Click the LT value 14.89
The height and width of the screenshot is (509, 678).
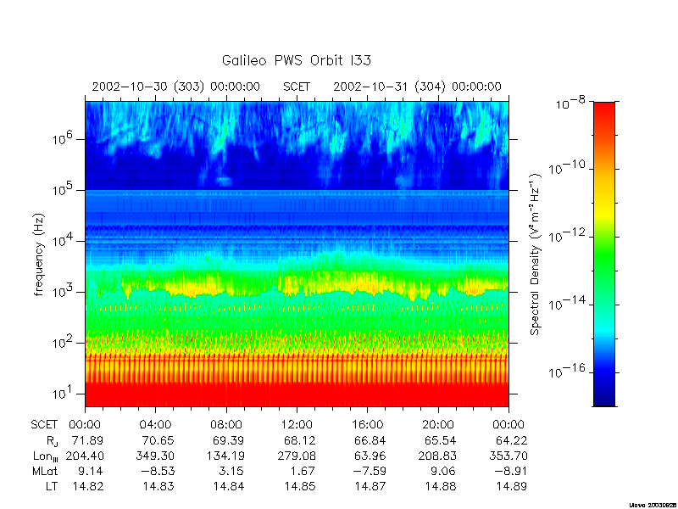pos(511,486)
